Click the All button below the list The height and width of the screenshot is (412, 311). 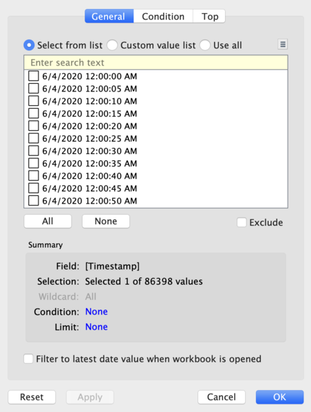click(47, 221)
